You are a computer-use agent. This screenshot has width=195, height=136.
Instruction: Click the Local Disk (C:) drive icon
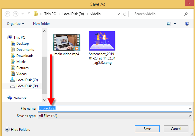coord(13,80)
